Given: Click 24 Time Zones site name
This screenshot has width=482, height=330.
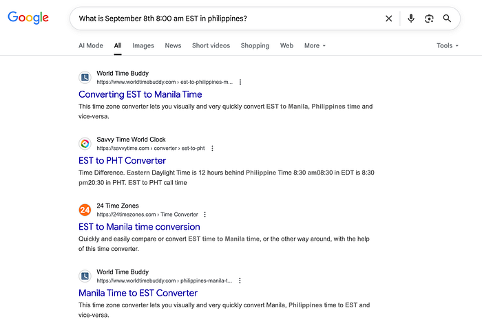Looking at the screenshot, I should pos(118,206).
